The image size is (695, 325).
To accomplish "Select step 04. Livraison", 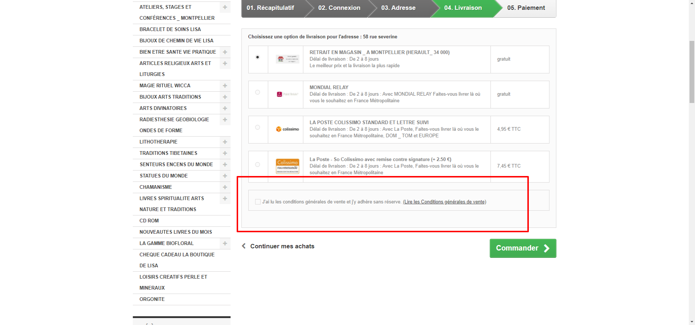I will [x=463, y=8].
